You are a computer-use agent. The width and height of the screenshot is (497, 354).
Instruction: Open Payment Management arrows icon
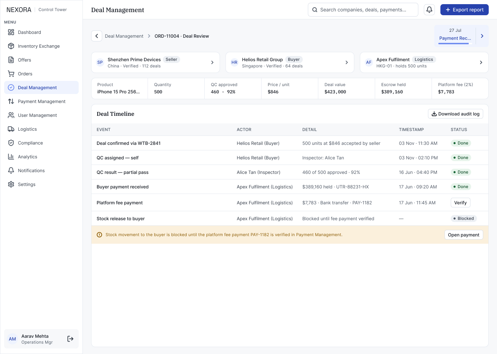click(11, 101)
